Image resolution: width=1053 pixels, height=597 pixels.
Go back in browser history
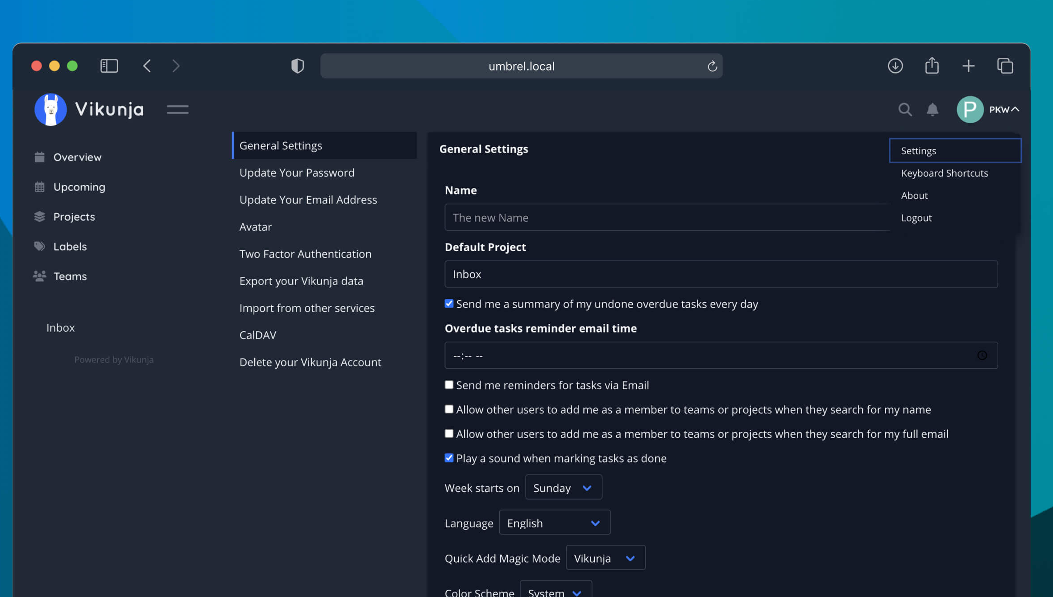point(147,66)
